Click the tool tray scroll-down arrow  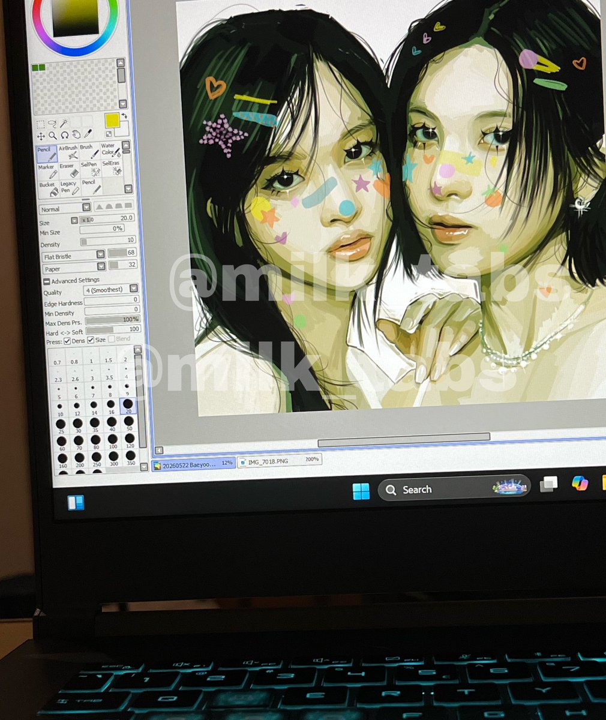coord(128,189)
